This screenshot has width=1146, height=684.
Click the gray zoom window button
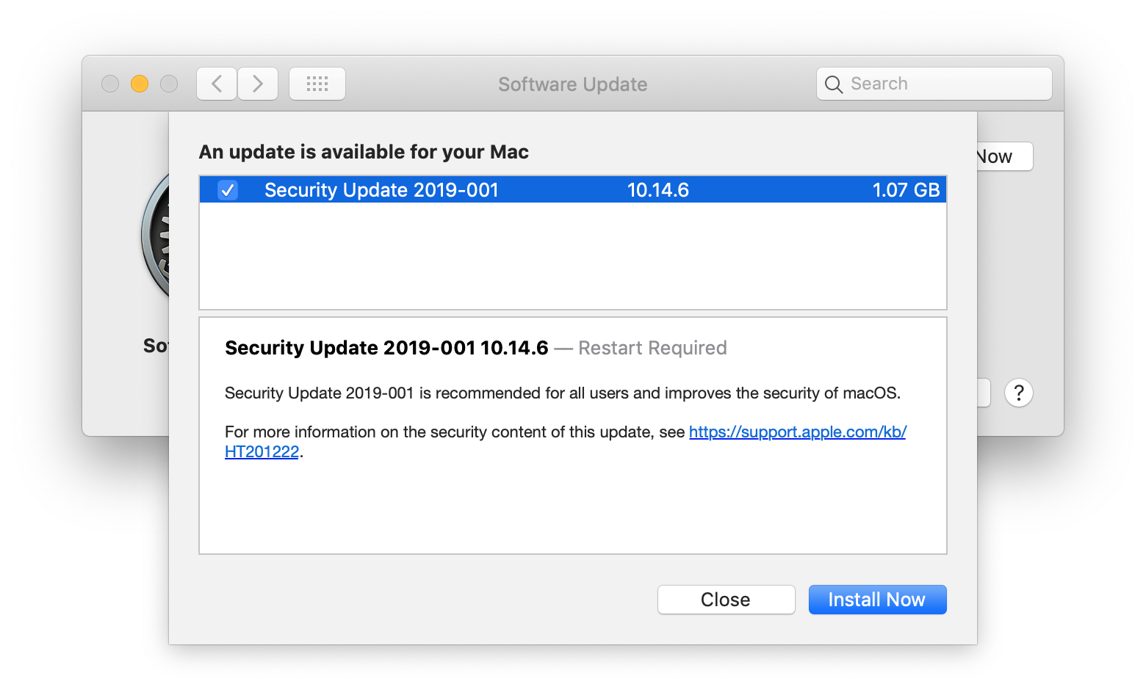click(169, 84)
